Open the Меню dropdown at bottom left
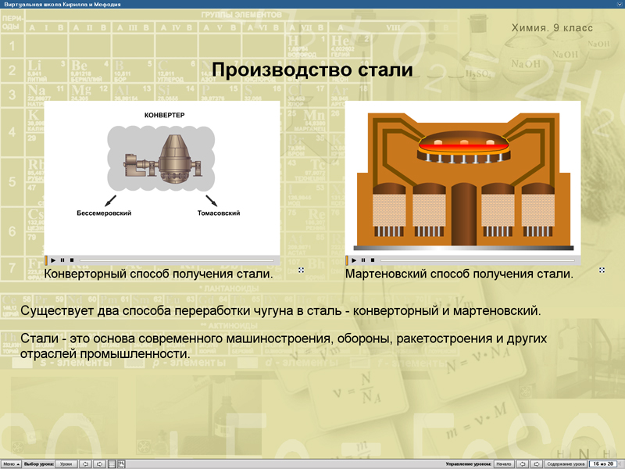This screenshot has height=469, width=625. click(11, 463)
